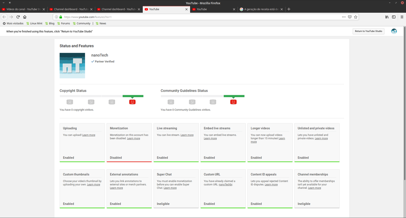Open the nanoTechbr custom URL link
The width and height of the screenshot is (406, 218).
click(x=226, y=184)
